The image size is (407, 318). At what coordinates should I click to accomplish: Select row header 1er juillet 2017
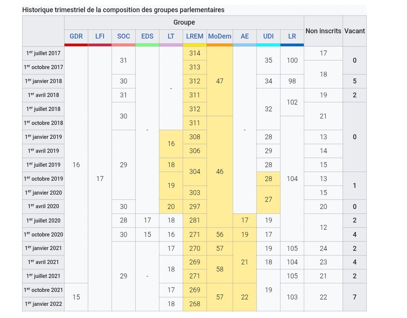point(44,53)
